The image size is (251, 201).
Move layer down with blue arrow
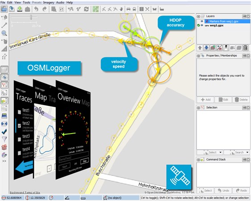pos(206,47)
